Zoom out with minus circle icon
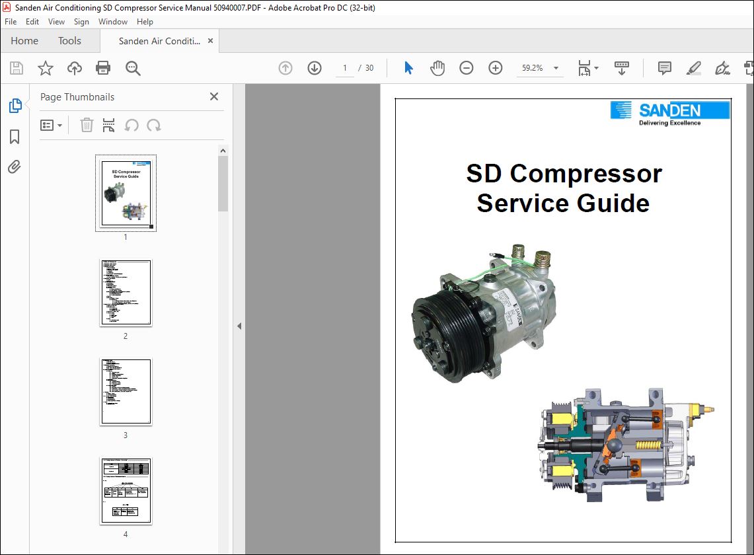Screen dimensions: 754x555 (467, 68)
